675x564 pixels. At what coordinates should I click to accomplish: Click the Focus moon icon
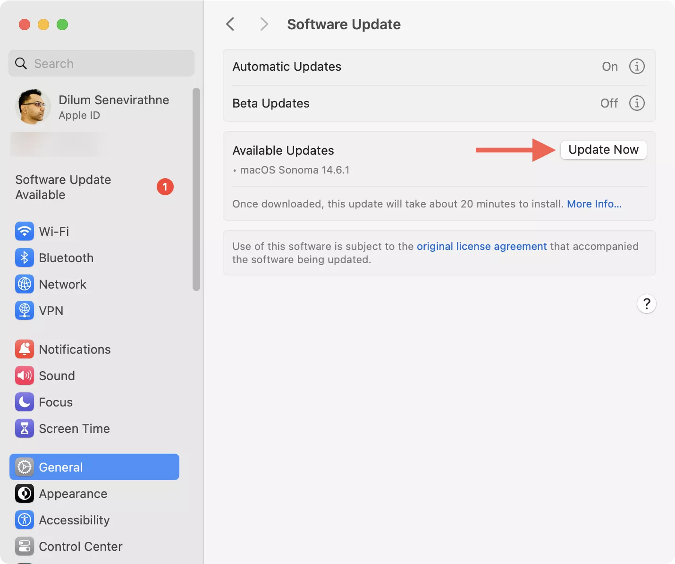(x=25, y=402)
